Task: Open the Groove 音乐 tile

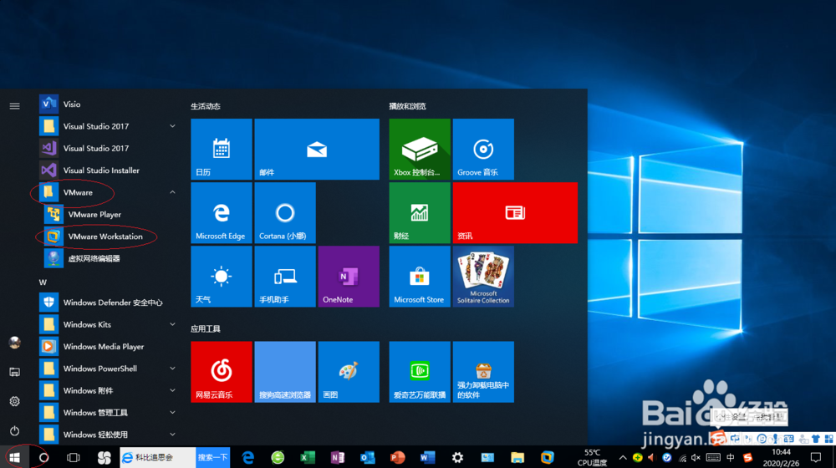Action: [x=483, y=149]
